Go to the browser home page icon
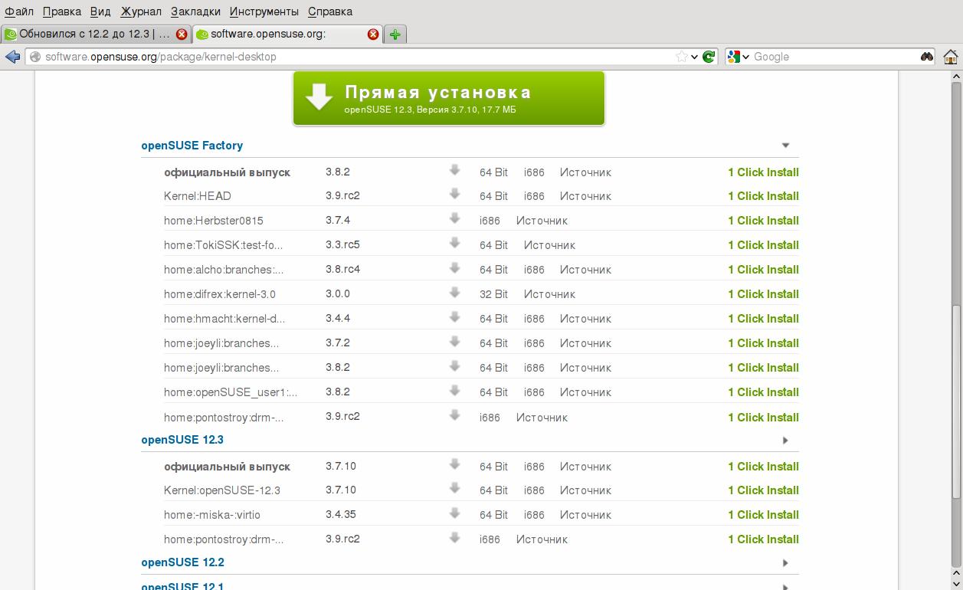Screen dimensions: 963x590 click(950, 57)
